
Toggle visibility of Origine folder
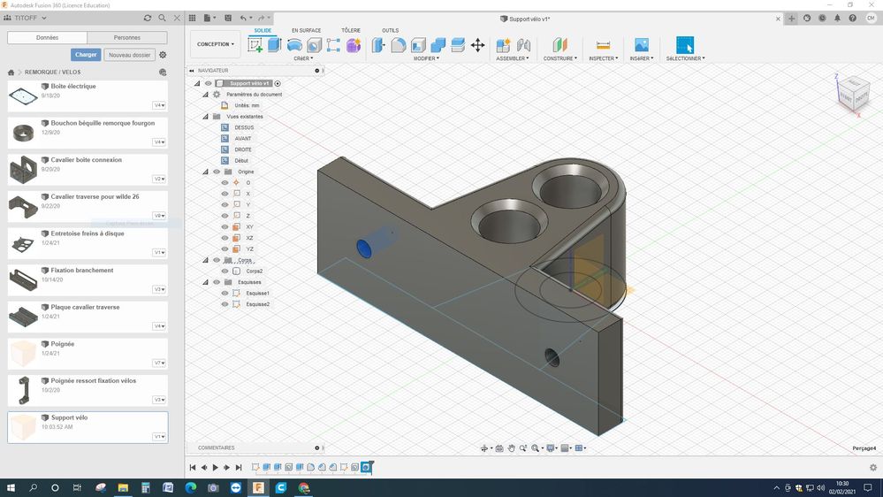(x=217, y=172)
